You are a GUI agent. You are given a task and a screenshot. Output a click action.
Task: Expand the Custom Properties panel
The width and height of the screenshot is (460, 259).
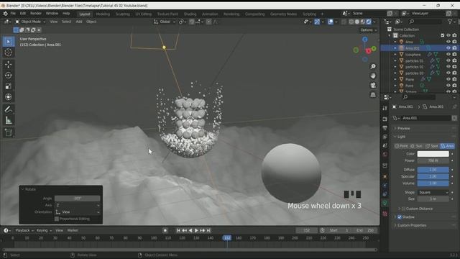(412, 225)
